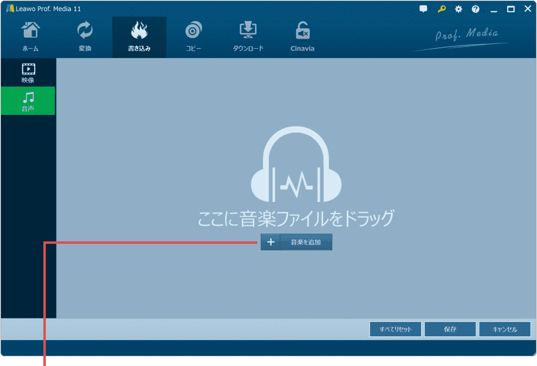Open the 書き込み (Burn) module
537x366 pixels.
tap(139, 37)
